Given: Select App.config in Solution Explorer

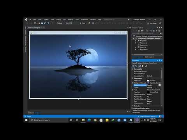Looking at the screenshot, I should pyautogui.click(x=143, y=45).
